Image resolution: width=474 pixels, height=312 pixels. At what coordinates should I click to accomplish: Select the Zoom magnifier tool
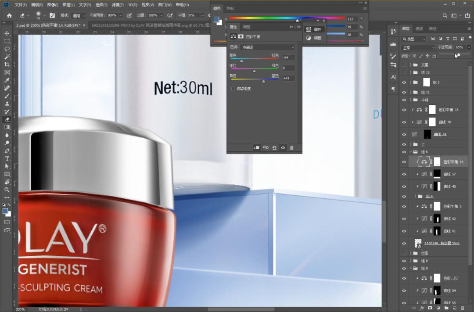point(7,190)
